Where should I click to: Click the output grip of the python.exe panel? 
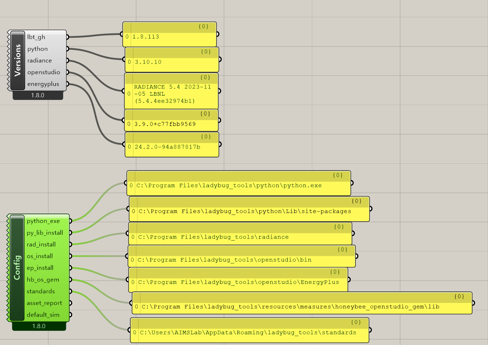click(352, 183)
